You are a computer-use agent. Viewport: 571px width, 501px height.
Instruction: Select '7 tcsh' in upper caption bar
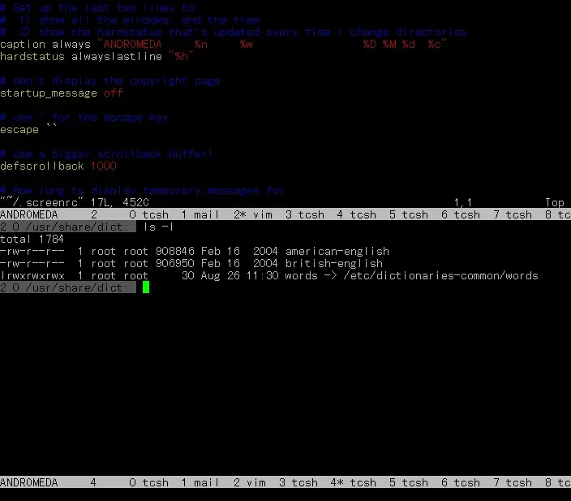(x=513, y=214)
